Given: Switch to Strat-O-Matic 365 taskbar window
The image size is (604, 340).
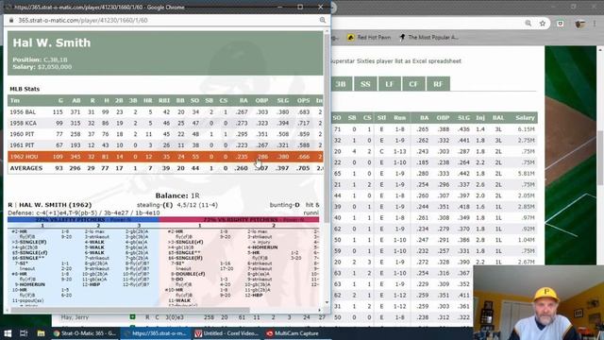Looking at the screenshot, I should (84, 333).
